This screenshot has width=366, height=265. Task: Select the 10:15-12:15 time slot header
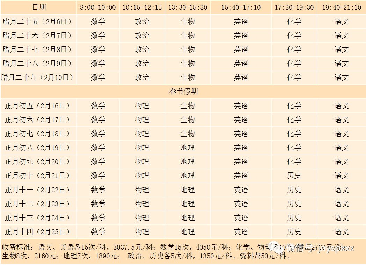[x=142, y=7]
